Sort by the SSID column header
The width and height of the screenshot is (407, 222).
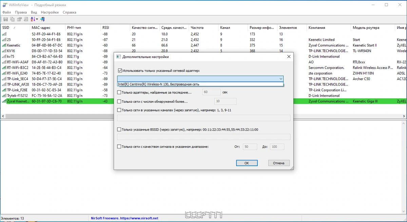tap(15, 28)
